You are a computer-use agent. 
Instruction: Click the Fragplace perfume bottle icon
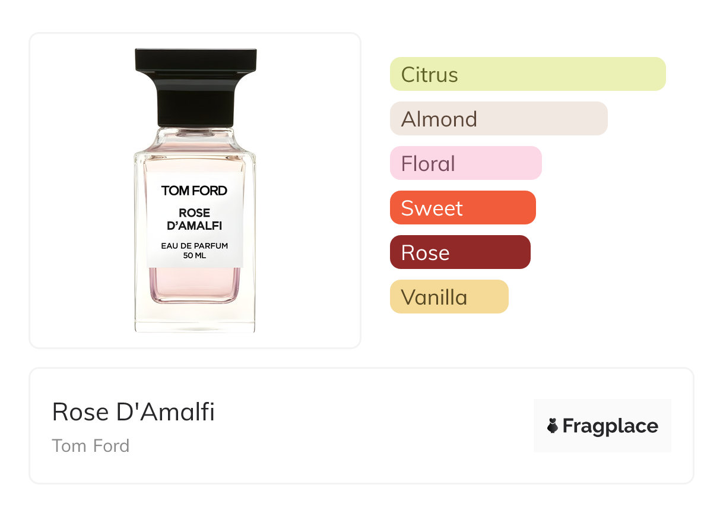pyautogui.click(x=553, y=426)
